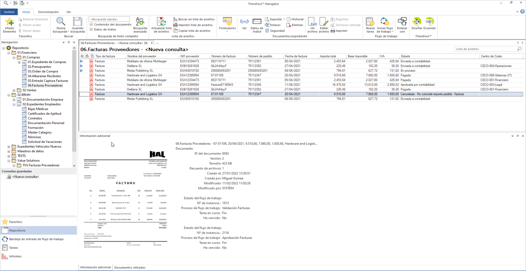
Task: Click Bandeja de entrada de flujo de trabajo
Action: (36, 239)
